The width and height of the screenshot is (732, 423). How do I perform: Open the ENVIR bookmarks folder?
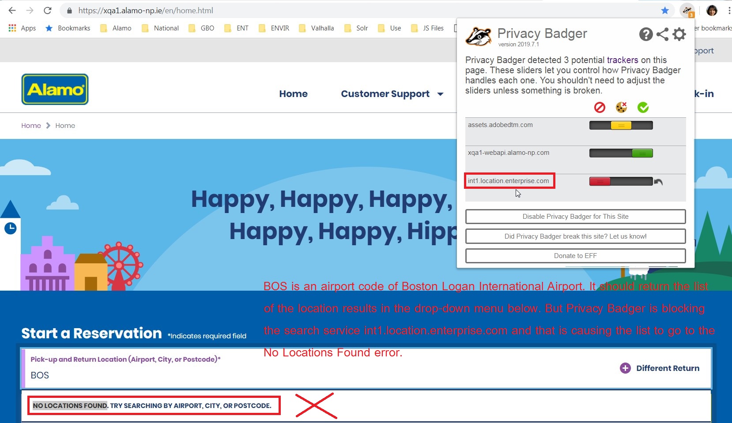click(274, 28)
